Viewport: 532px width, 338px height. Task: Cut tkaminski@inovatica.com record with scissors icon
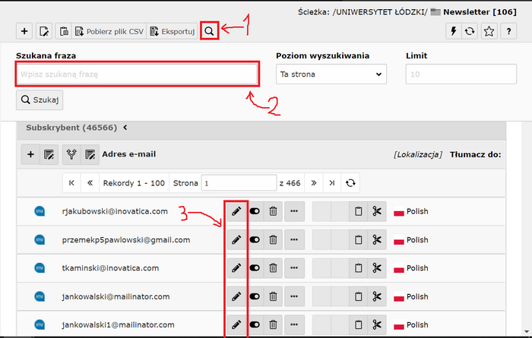pyautogui.click(x=376, y=268)
